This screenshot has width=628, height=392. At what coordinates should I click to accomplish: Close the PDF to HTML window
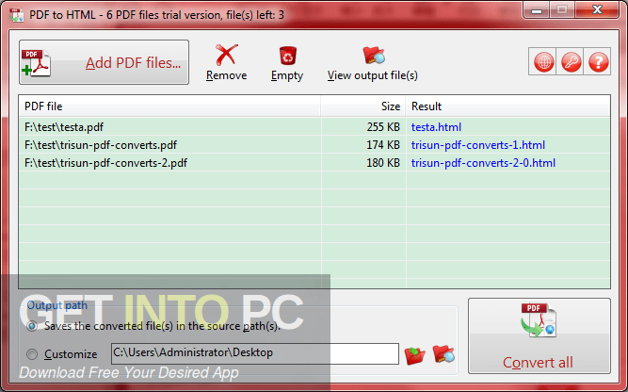pos(597,10)
